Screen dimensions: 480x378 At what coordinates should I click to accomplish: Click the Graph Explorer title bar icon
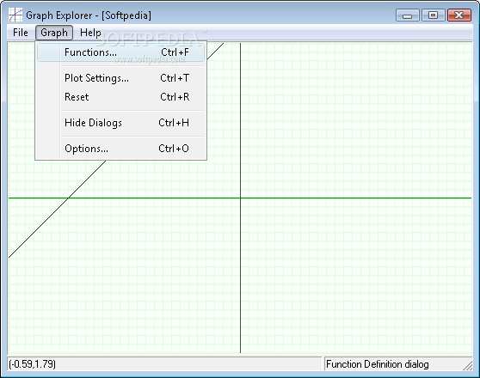(x=15, y=15)
